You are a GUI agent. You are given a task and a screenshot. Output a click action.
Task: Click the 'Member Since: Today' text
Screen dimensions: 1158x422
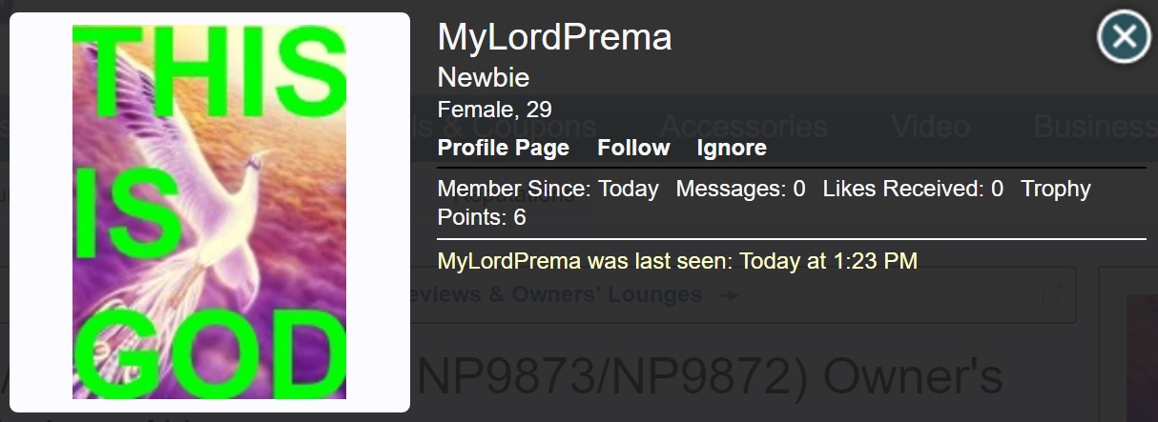click(548, 189)
